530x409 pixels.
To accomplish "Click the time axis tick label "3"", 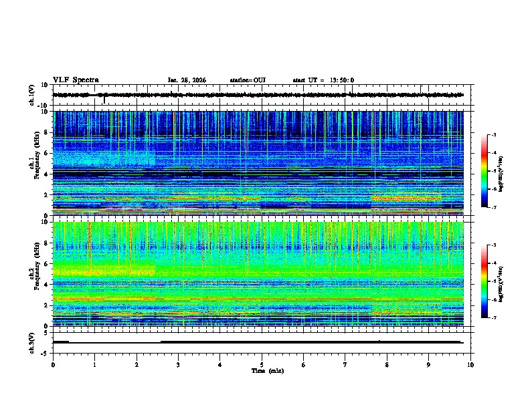I will pos(178,365).
